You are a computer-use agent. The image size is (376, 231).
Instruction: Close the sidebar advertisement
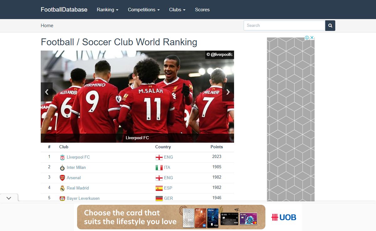[x=312, y=38]
